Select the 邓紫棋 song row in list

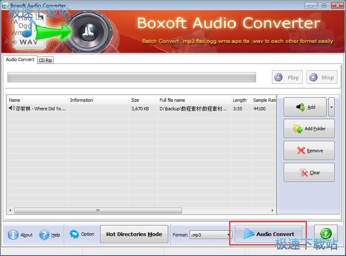pyautogui.click(x=37, y=109)
